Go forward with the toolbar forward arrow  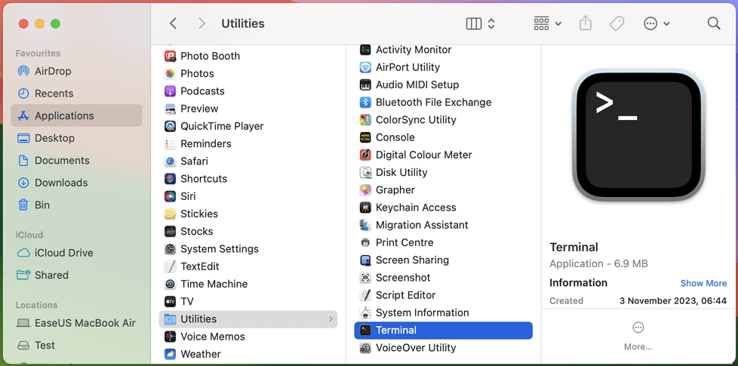(202, 23)
